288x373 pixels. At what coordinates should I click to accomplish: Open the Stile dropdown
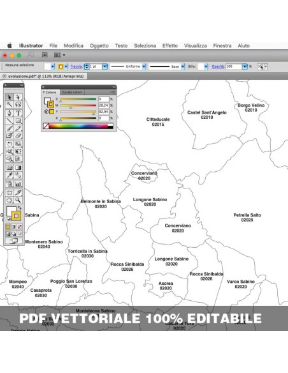pos(206,66)
